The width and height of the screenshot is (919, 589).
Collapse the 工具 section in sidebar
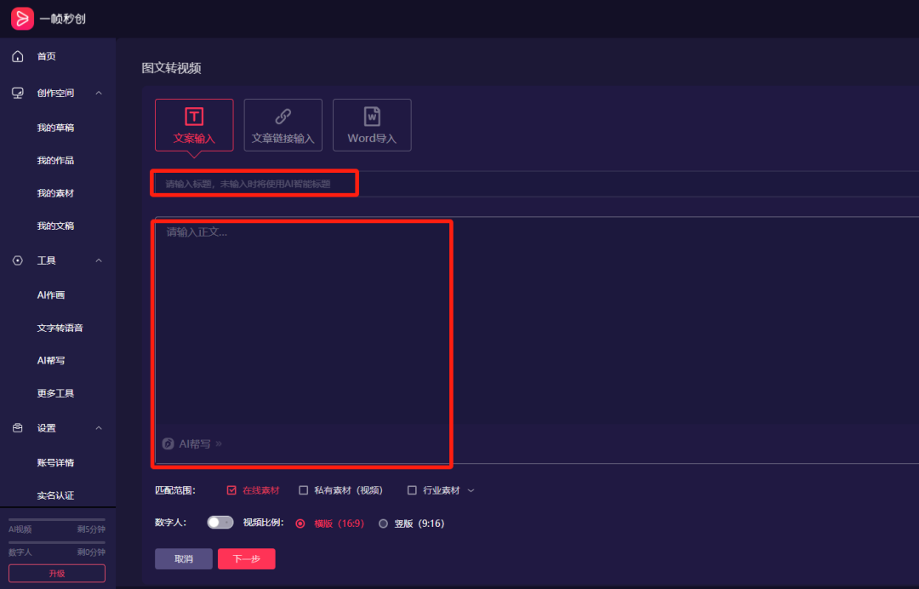pos(100,260)
